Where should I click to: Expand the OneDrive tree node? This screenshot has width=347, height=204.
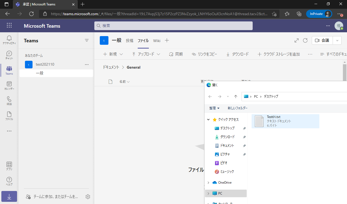click(x=208, y=183)
